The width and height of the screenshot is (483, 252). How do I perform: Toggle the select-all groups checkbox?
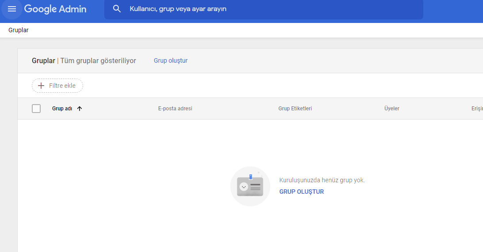[x=36, y=109]
